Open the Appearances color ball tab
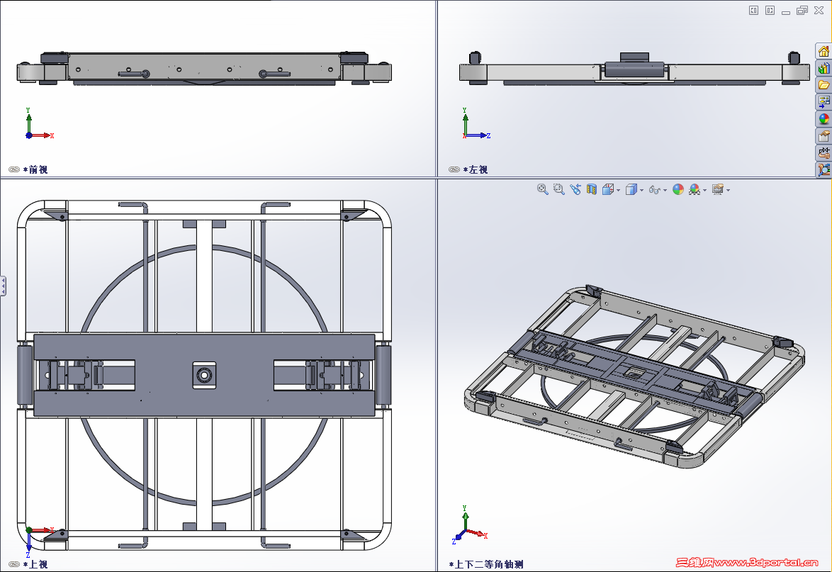Screen dimensions: 832x572 tap(823, 119)
